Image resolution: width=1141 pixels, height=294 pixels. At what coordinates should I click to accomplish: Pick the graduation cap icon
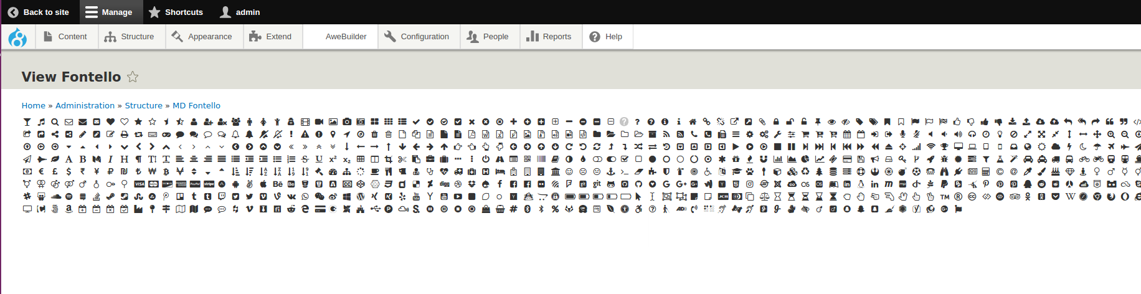pos(737,171)
